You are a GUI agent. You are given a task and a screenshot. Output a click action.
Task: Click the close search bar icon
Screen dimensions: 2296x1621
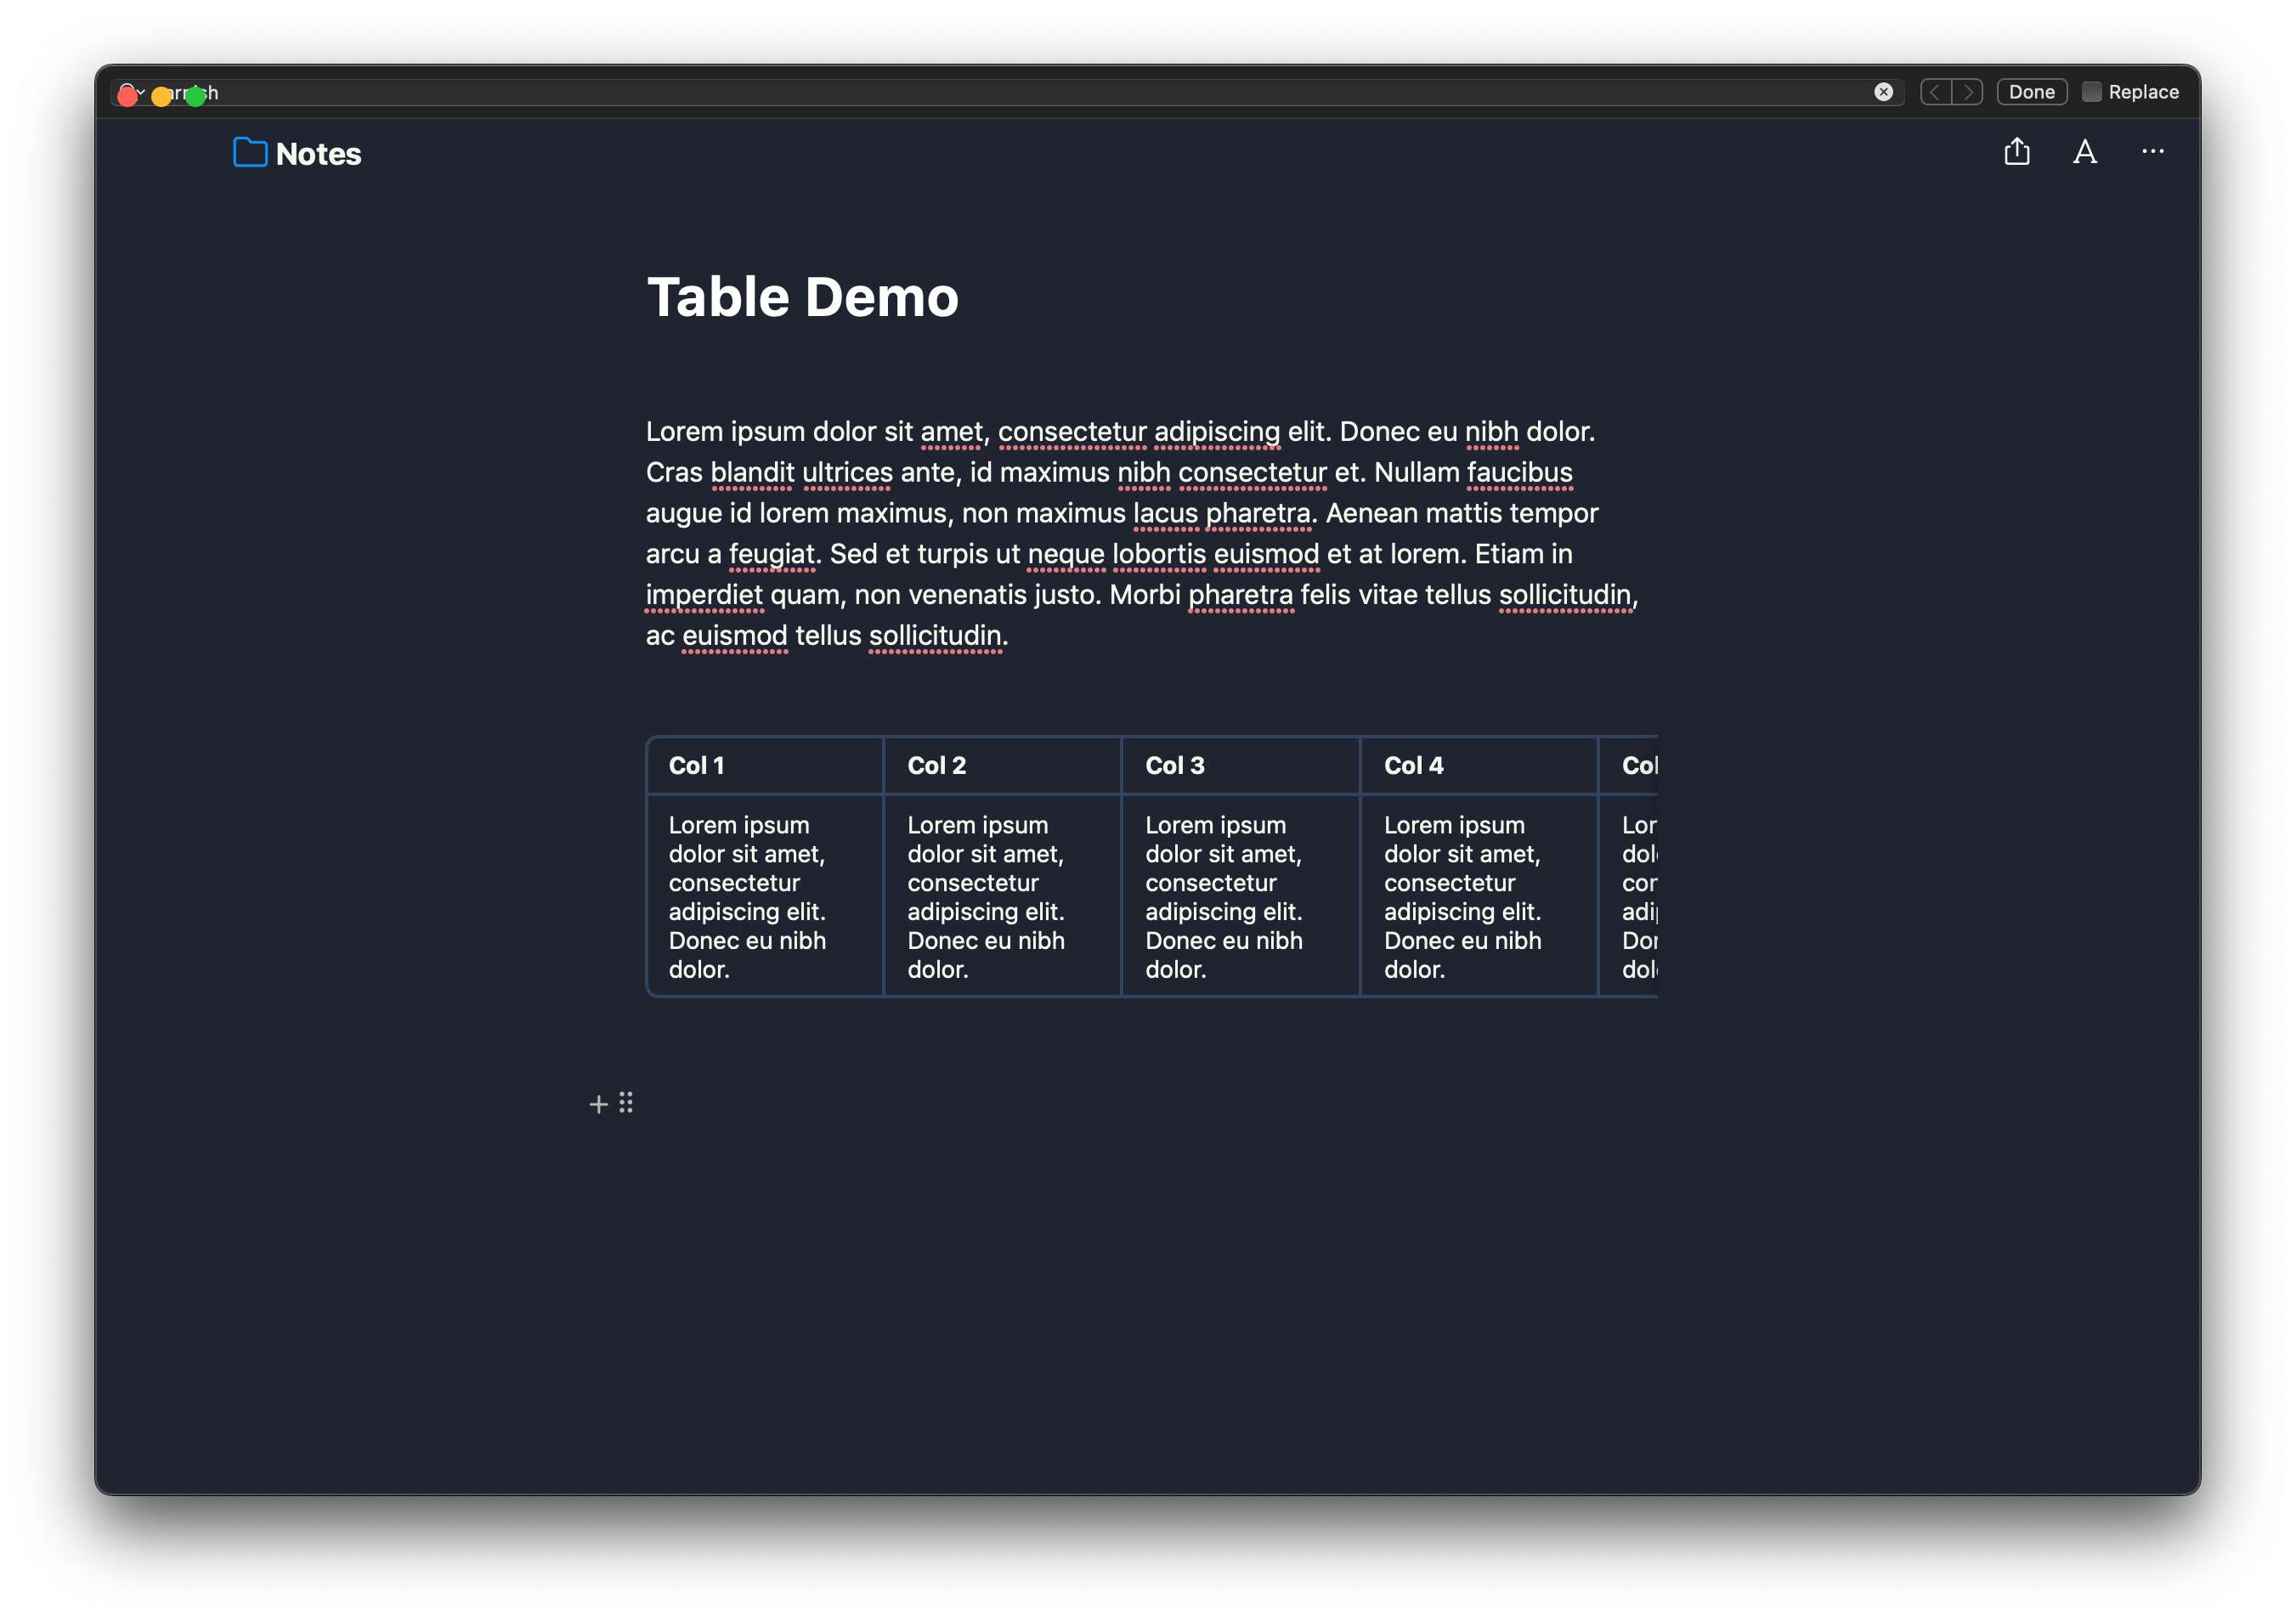[x=1884, y=91]
